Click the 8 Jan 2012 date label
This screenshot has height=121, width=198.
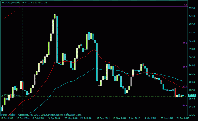(134, 118)
